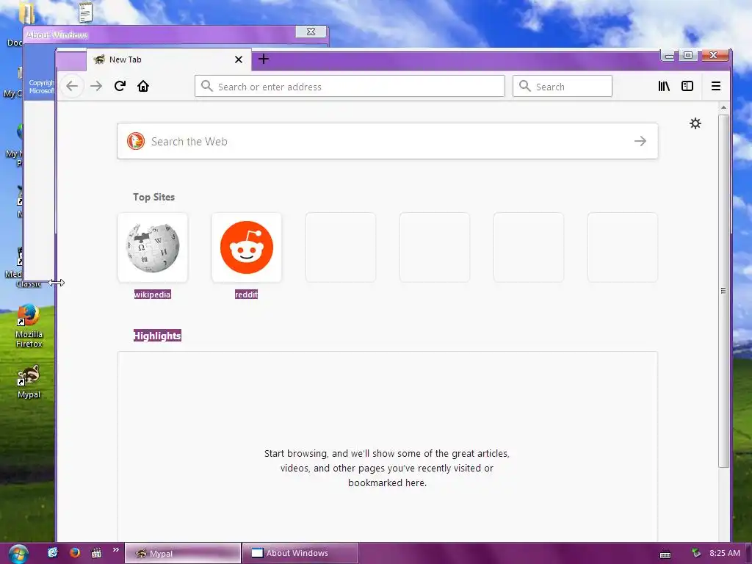Reload the current page

(x=120, y=87)
